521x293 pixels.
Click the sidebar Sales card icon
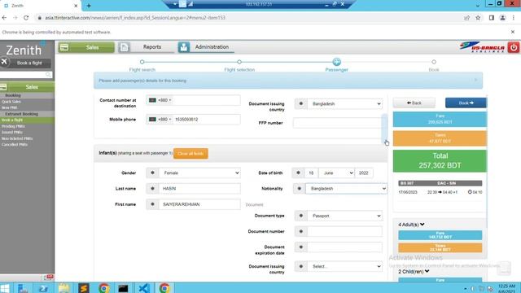click(3, 87)
